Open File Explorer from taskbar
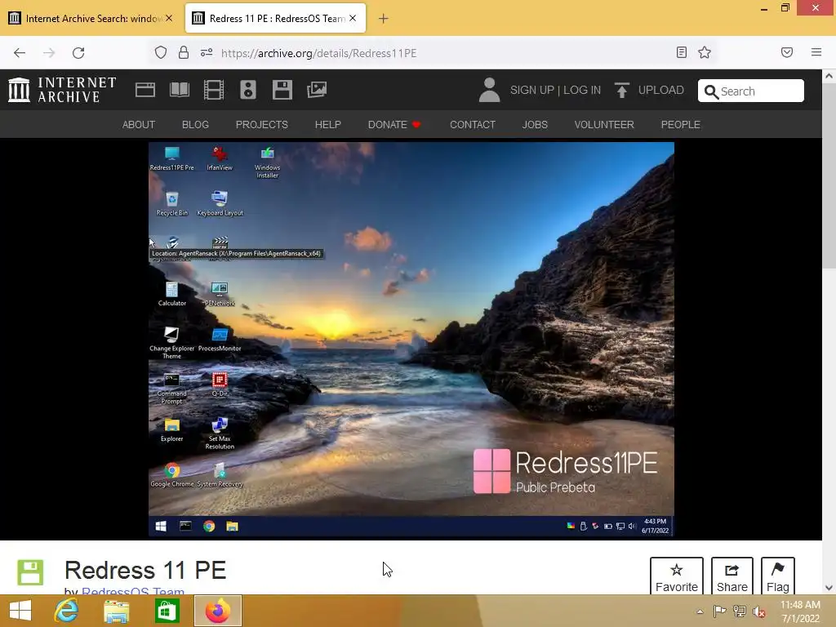This screenshot has height=627, width=836. [x=116, y=611]
